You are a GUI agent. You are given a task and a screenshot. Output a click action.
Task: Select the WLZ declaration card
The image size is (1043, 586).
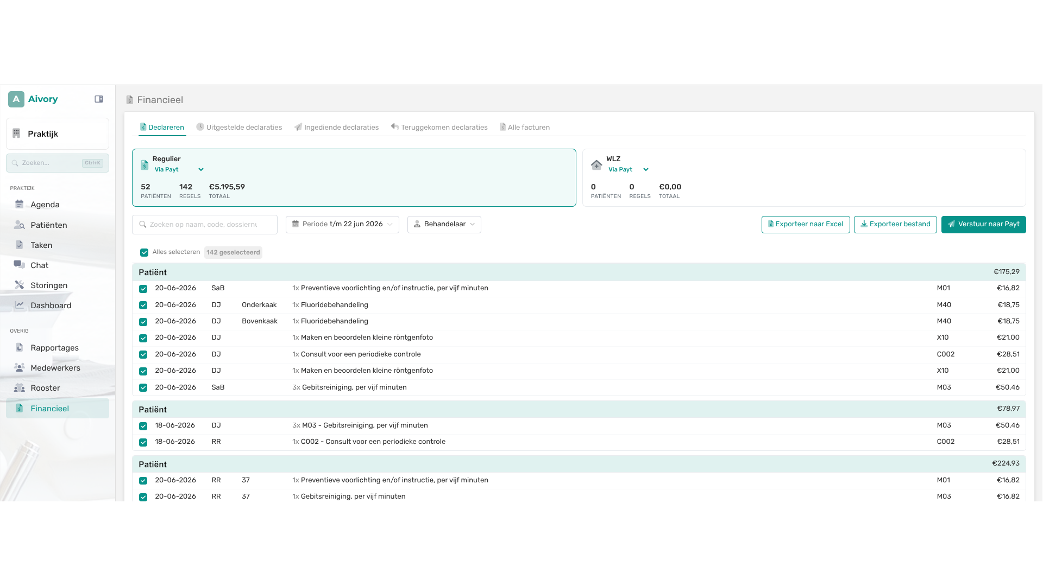[804, 177]
